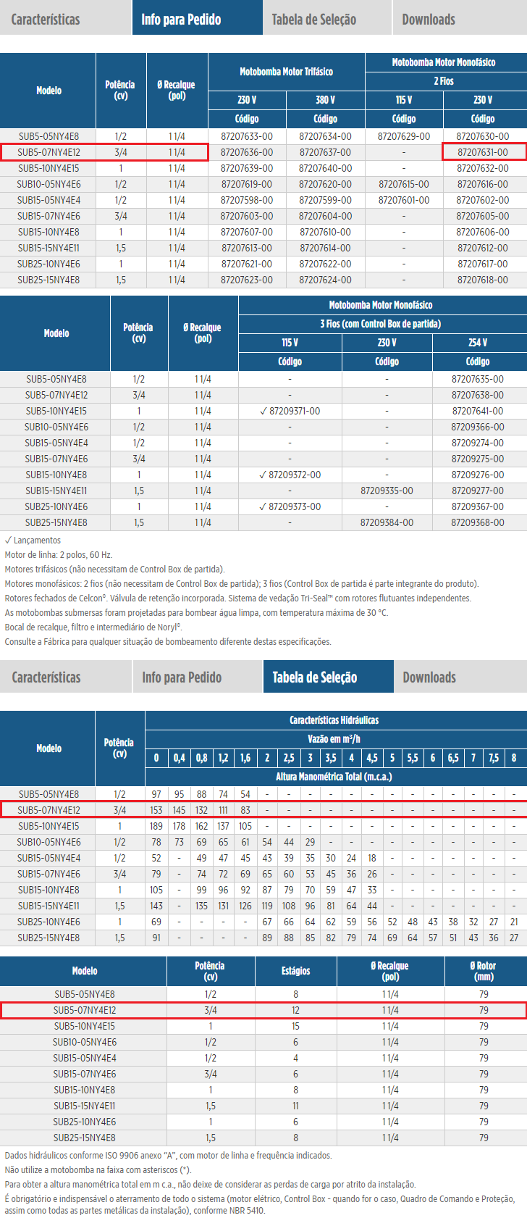
Task: Click the red-boxed code 87207631-00
Action: 483,152
